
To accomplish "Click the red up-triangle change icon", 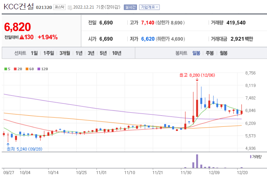I will [22, 37].
